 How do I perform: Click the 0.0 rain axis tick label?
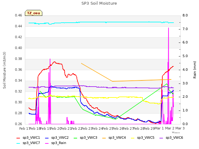(185, 124)
